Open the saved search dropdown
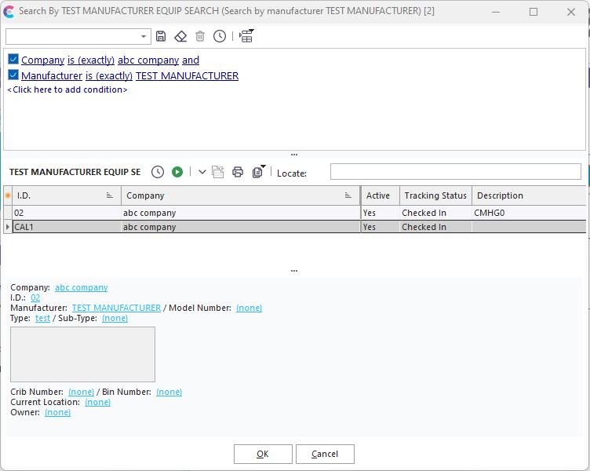Viewport: 590px width, 471px height. (144, 37)
